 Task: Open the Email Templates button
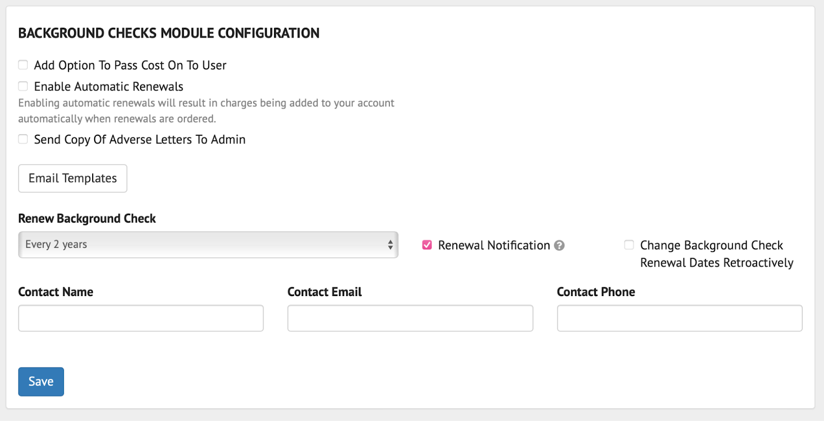[x=73, y=178]
